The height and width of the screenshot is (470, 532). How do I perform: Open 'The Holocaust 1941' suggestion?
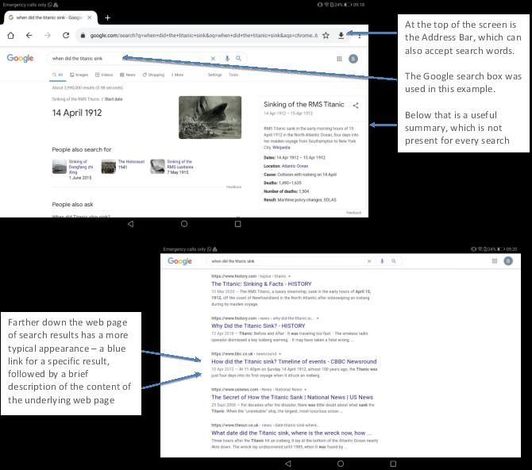tap(123, 166)
